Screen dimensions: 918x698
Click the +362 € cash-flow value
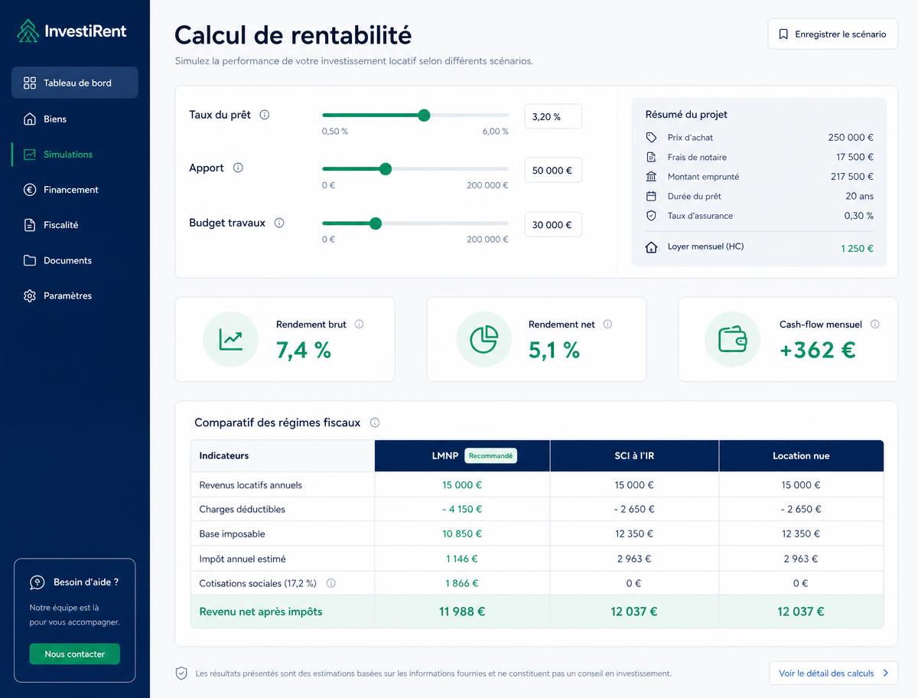coord(818,350)
